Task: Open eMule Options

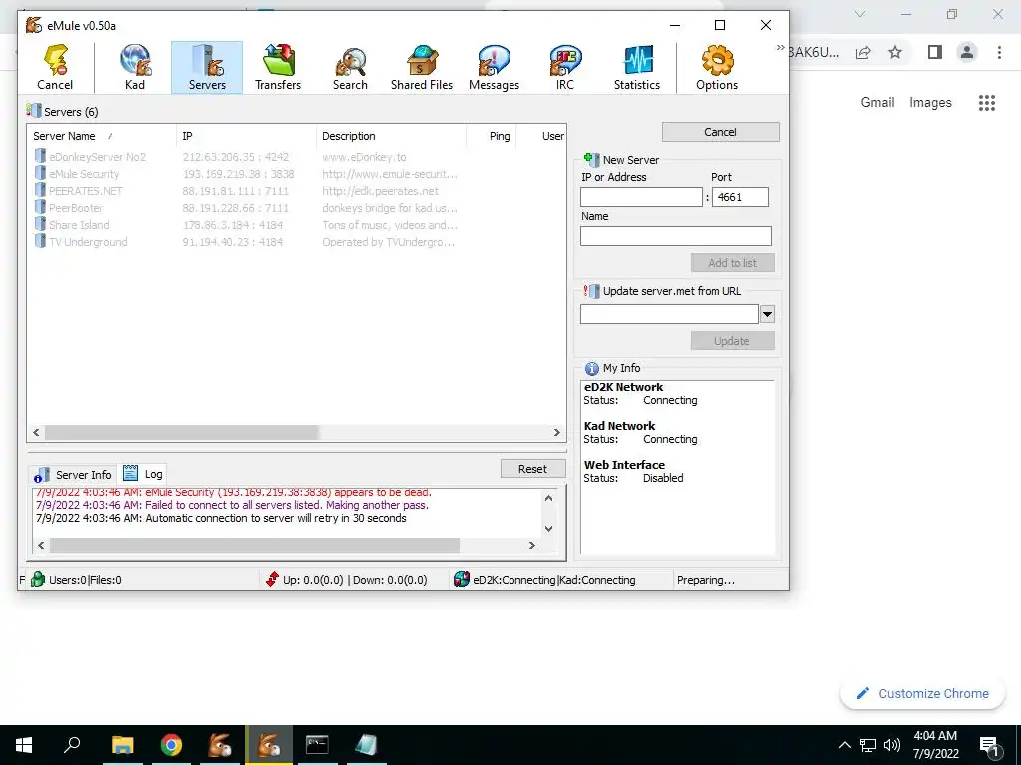Action: click(x=717, y=68)
